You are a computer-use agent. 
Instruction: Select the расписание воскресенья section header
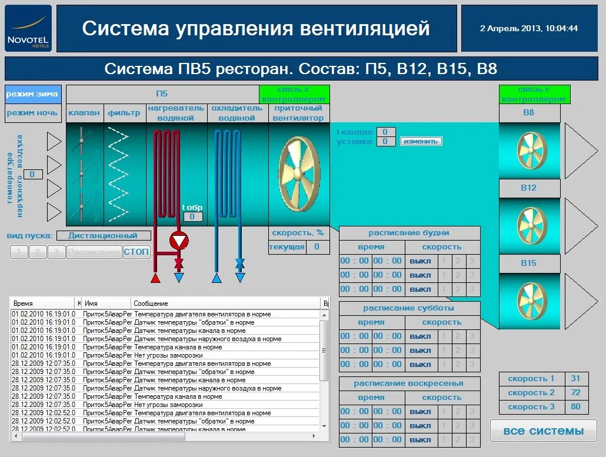408,383
